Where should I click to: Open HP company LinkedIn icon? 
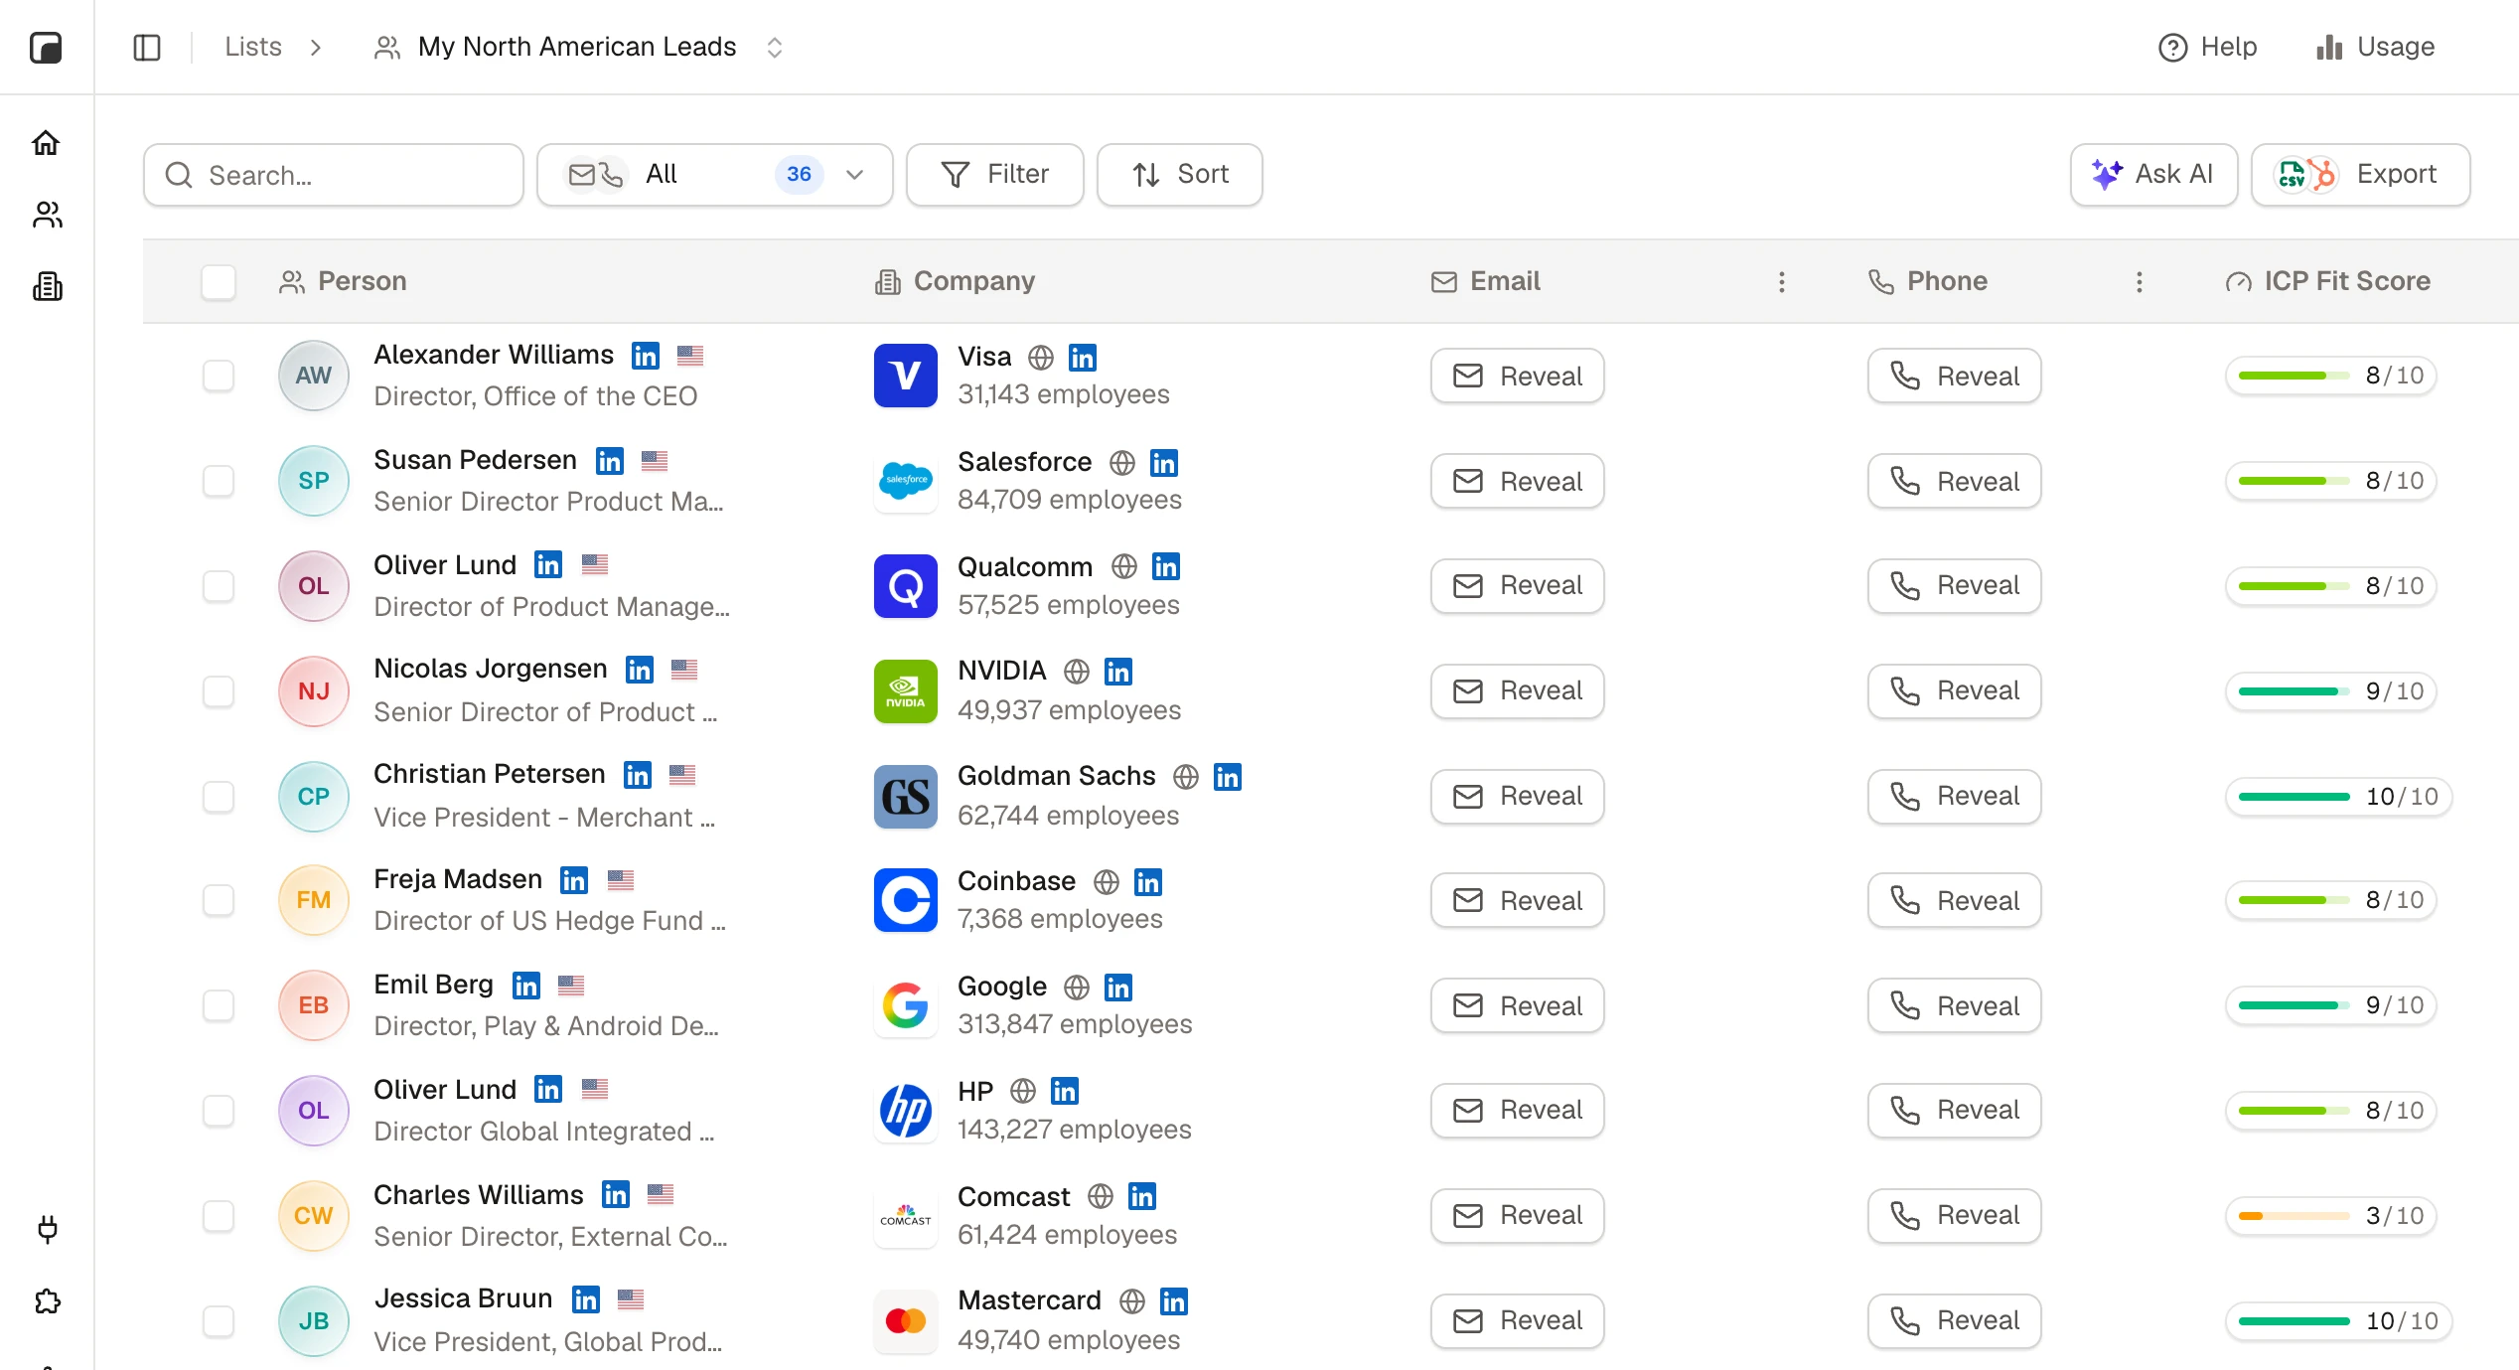[1065, 1091]
